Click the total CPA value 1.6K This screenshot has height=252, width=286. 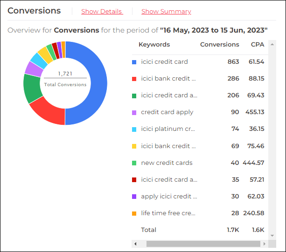pos(258,230)
